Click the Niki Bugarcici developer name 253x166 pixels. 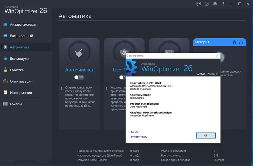(x=137, y=98)
